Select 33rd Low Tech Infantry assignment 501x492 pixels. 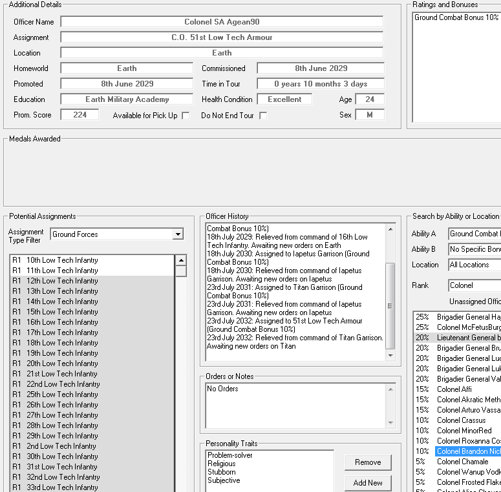coord(92,487)
